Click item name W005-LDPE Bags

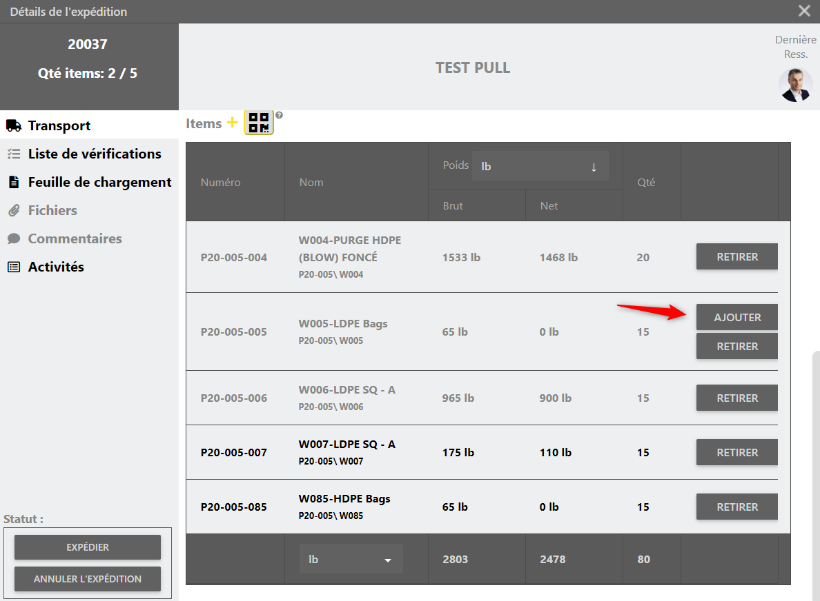pyautogui.click(x=343, y=324)
